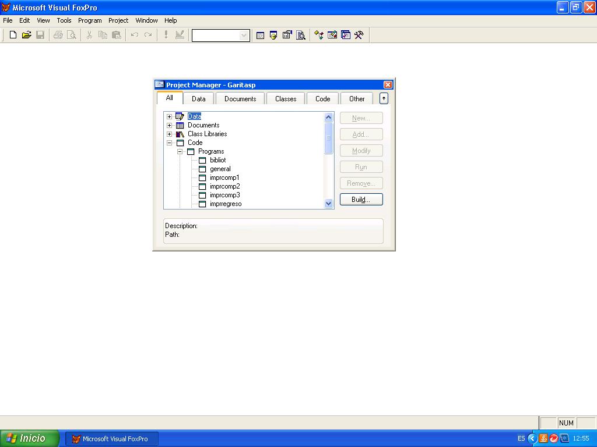Click the Paste clipboard icon

pos(117,36)
